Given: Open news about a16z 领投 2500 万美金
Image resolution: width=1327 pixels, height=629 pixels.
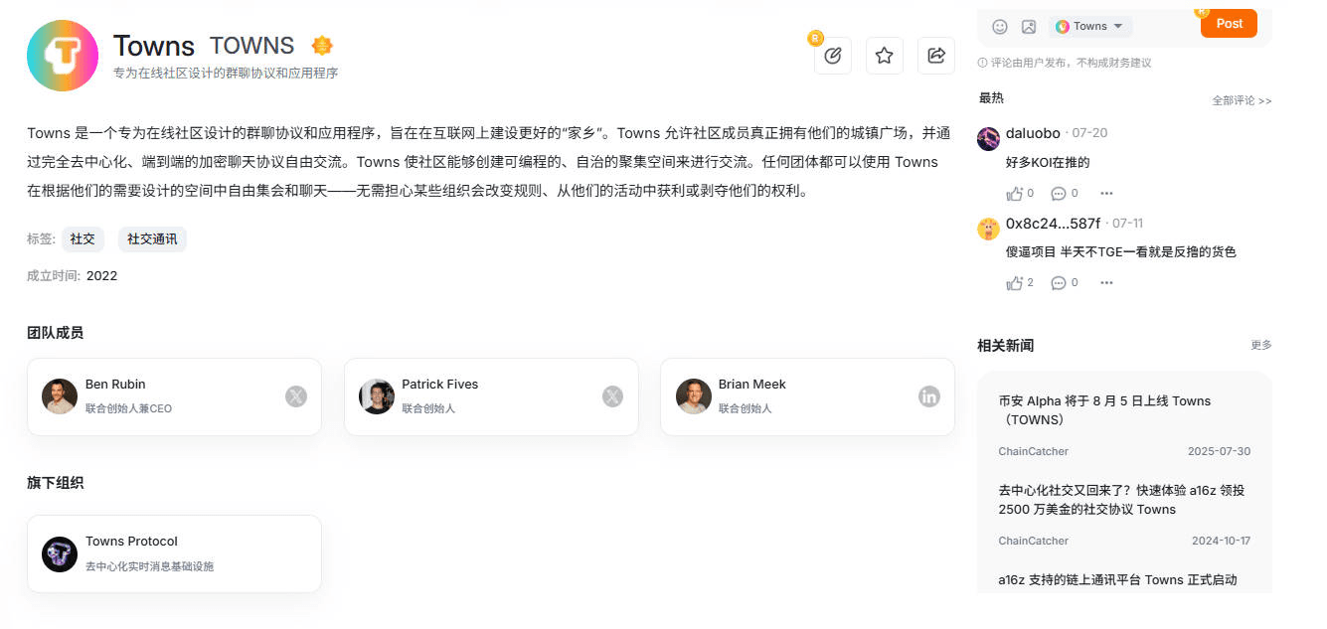Looking at the screenshot, I should [x=1121, y=500].
